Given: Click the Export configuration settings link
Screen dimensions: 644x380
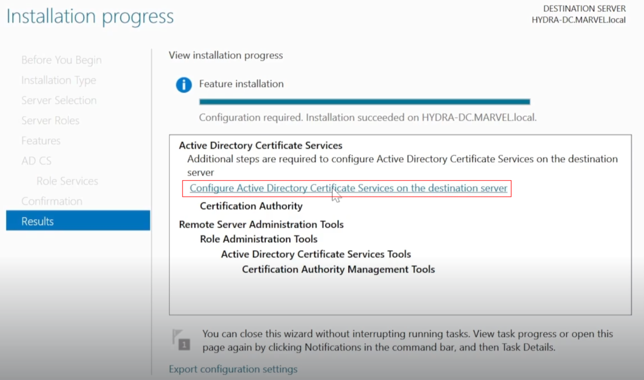Looking at the screenshot, I should 233,369.
